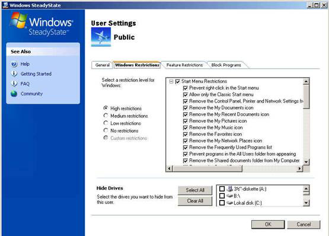This screenshot has height=236, width=329.
Task: Choose the Low restrictions option
Action: pos(106,123)
